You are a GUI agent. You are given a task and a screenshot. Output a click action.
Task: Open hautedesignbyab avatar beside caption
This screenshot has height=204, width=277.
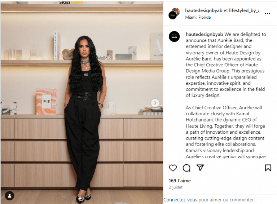[x=174, y=36]
